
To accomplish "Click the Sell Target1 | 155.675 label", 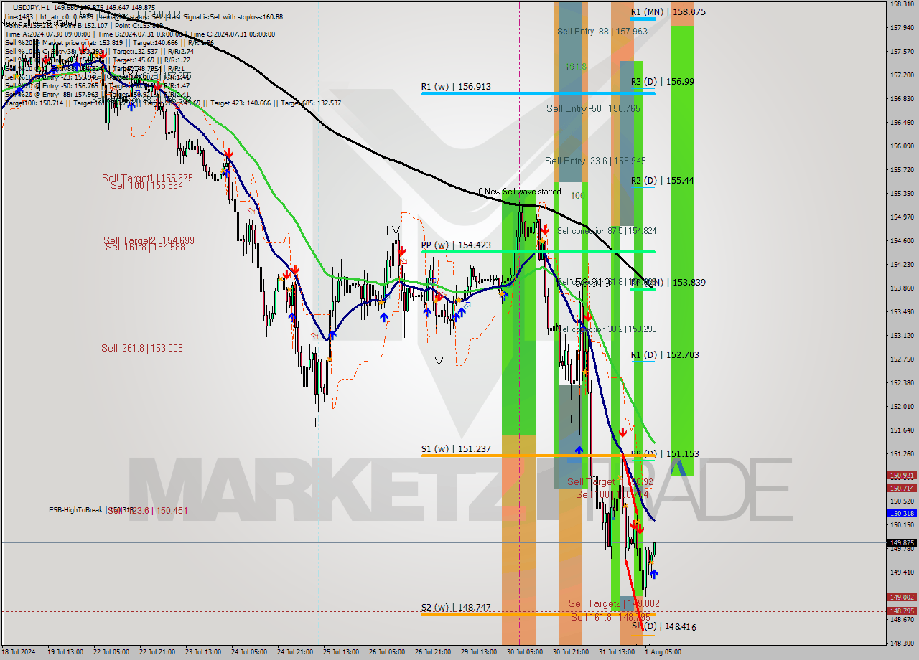I will (147, 178).
